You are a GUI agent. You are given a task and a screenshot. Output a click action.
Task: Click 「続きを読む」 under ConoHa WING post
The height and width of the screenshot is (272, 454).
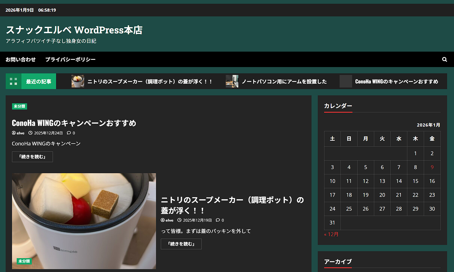point(32,157)
